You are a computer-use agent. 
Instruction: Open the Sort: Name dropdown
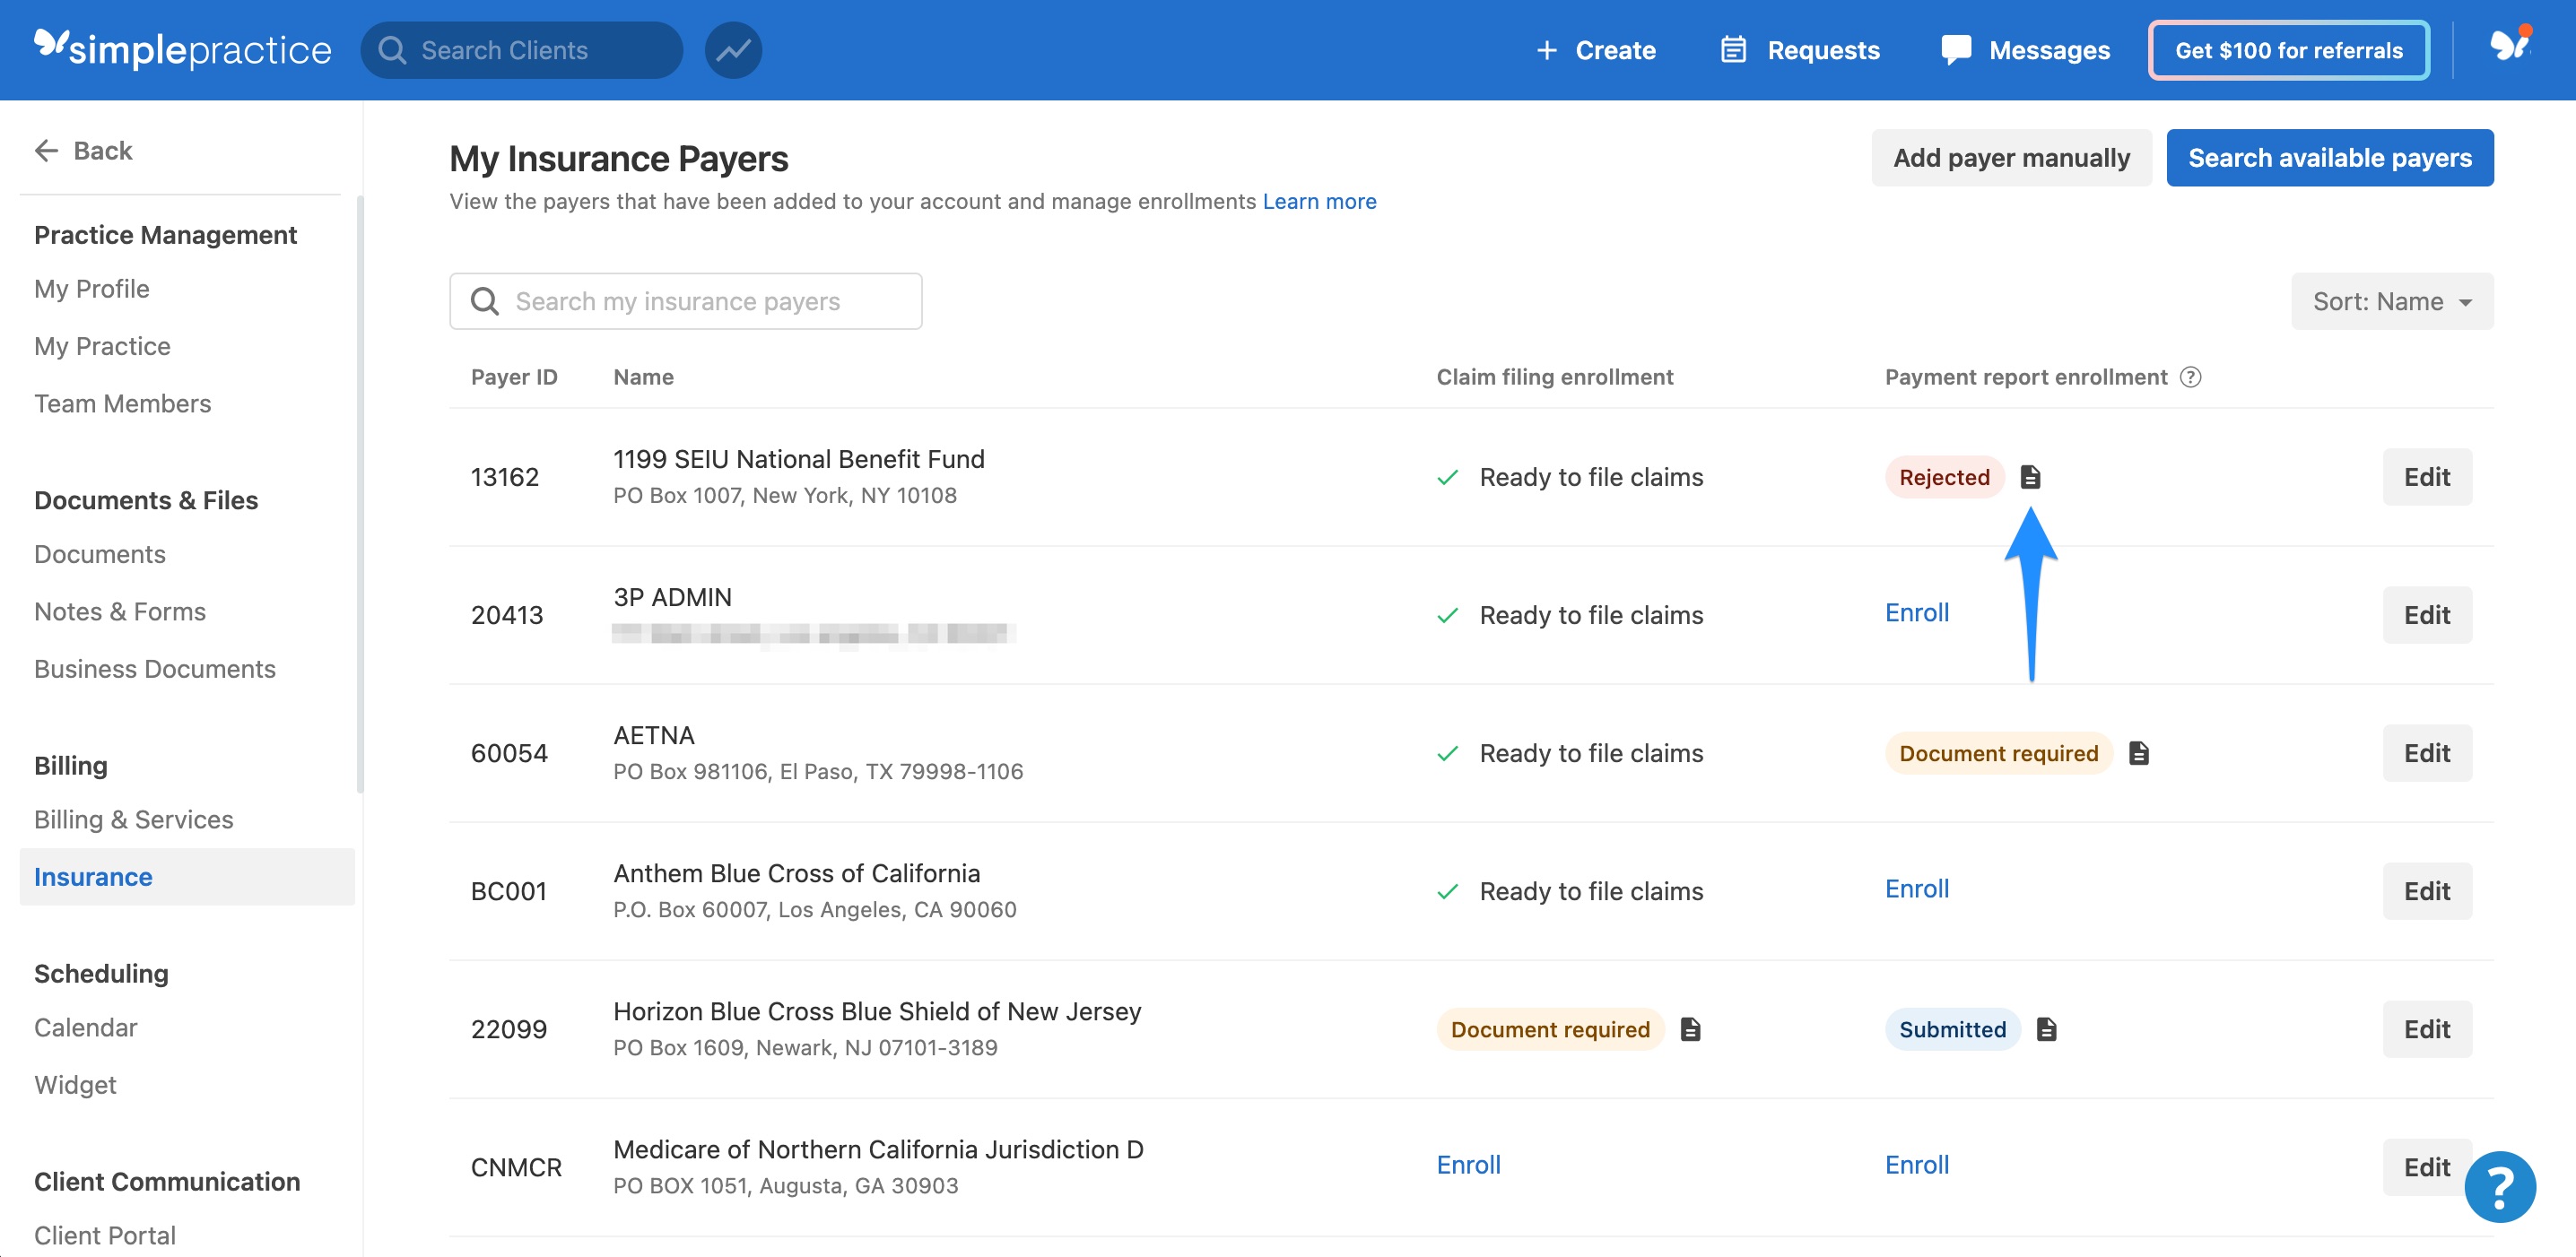click(x=2391, y=300)
